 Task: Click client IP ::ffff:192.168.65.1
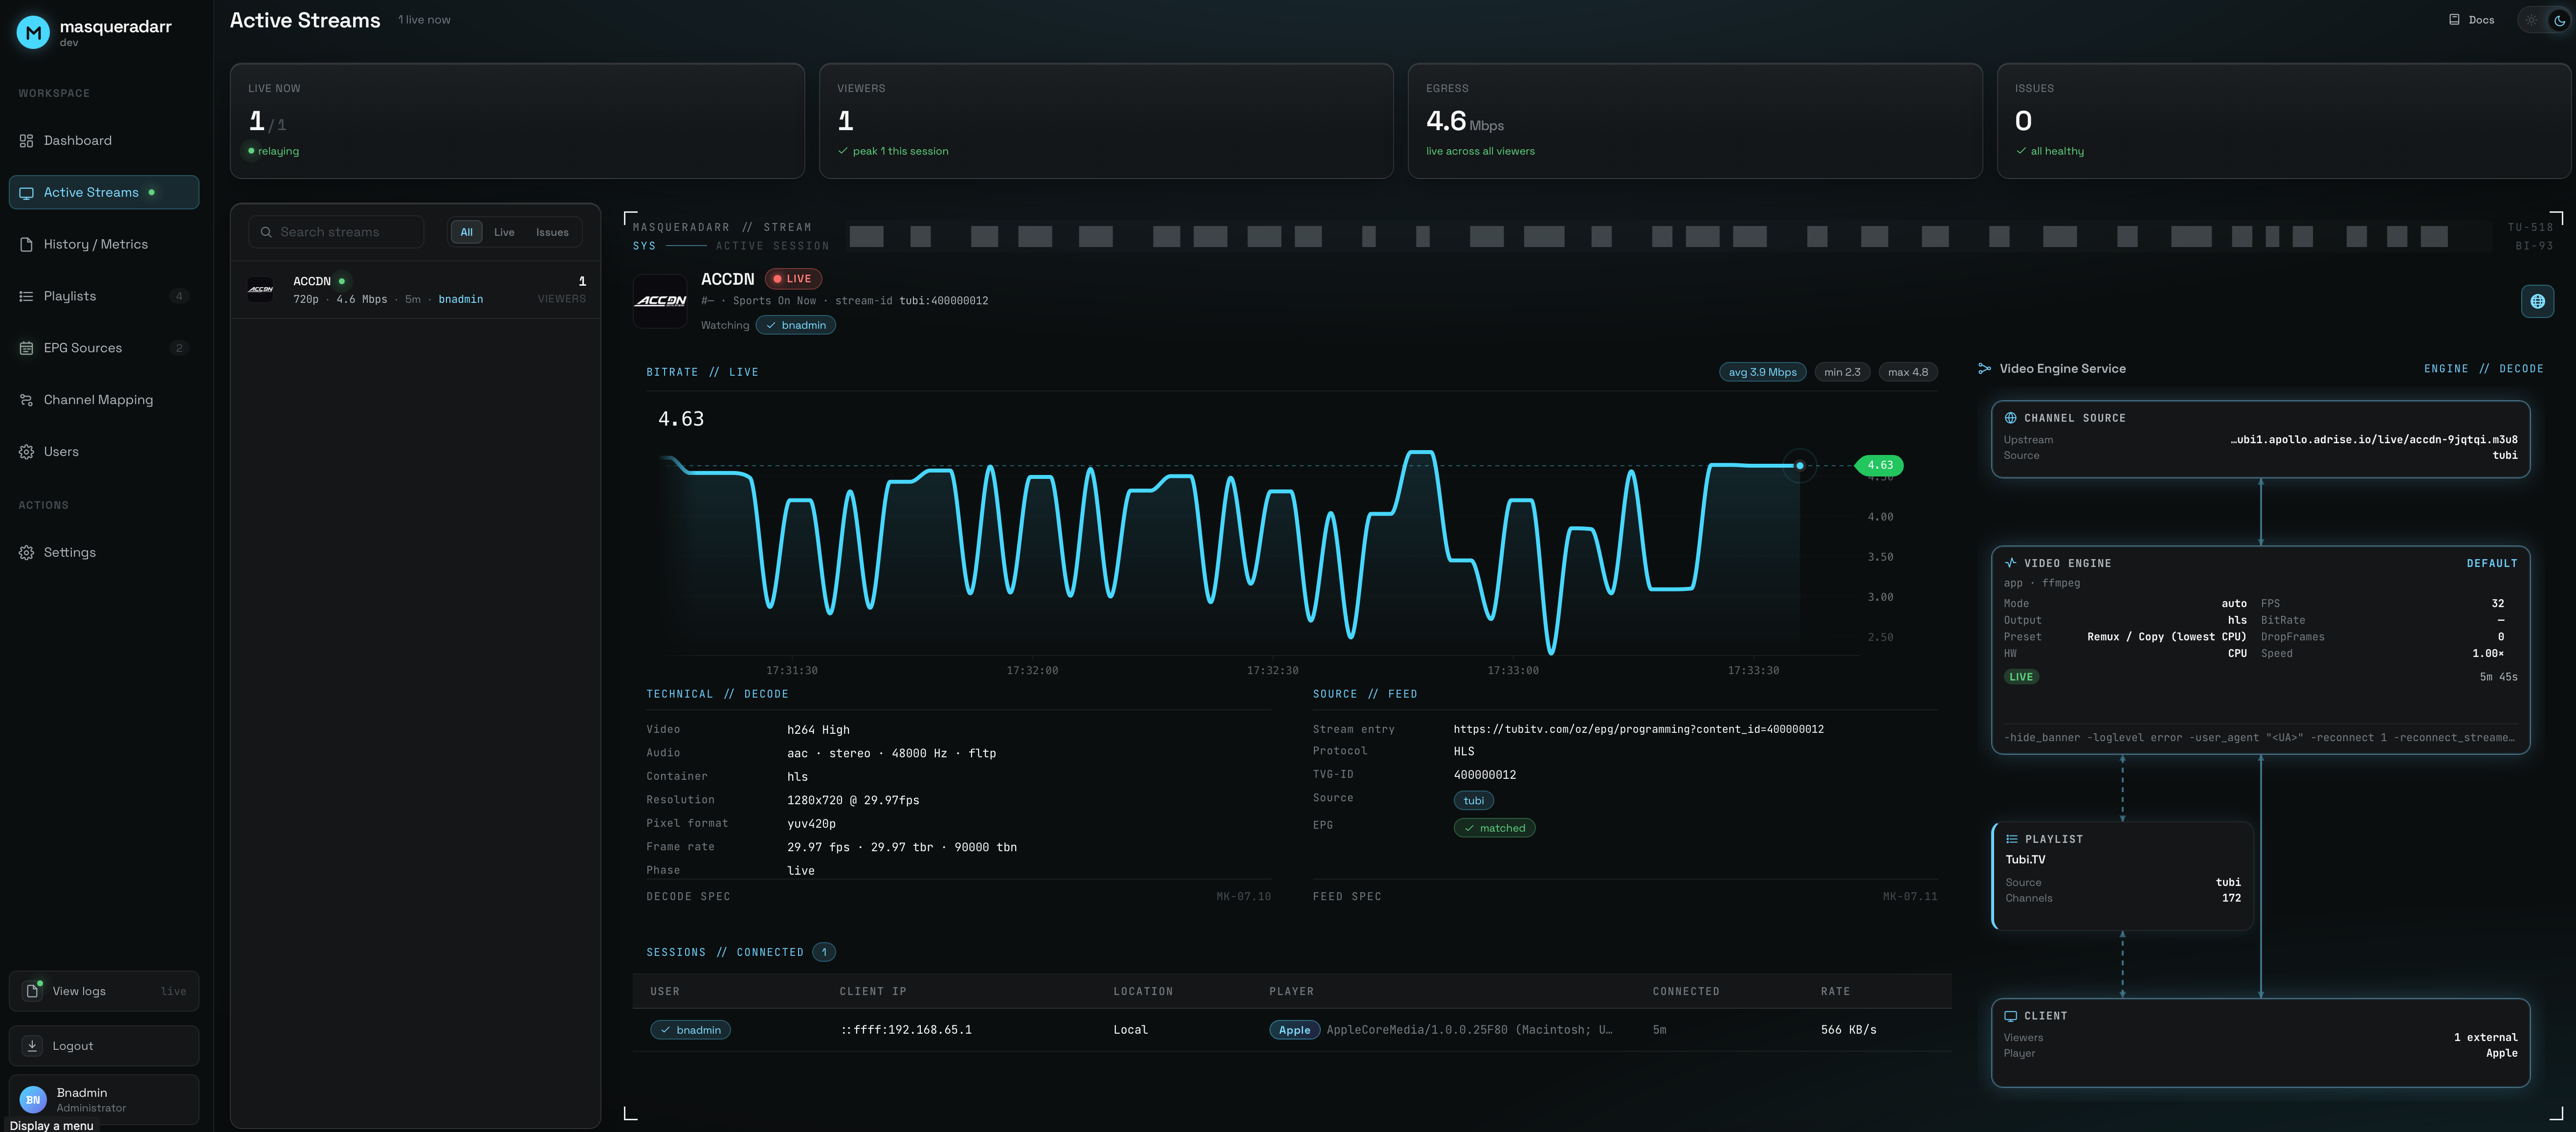pyautogui.click(x=906, y=1030)
